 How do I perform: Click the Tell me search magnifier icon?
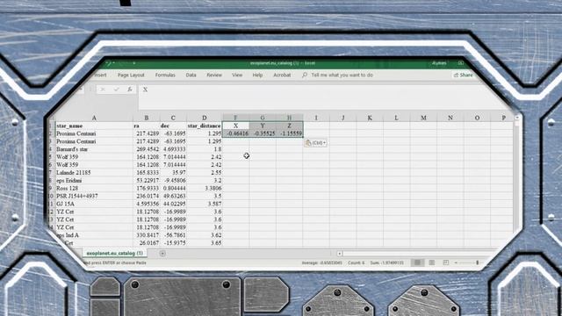(x=305, y=75)
